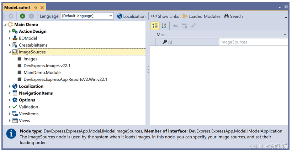
Task: Click the CreatableItems document icon
Action: (x=15, y=45)
